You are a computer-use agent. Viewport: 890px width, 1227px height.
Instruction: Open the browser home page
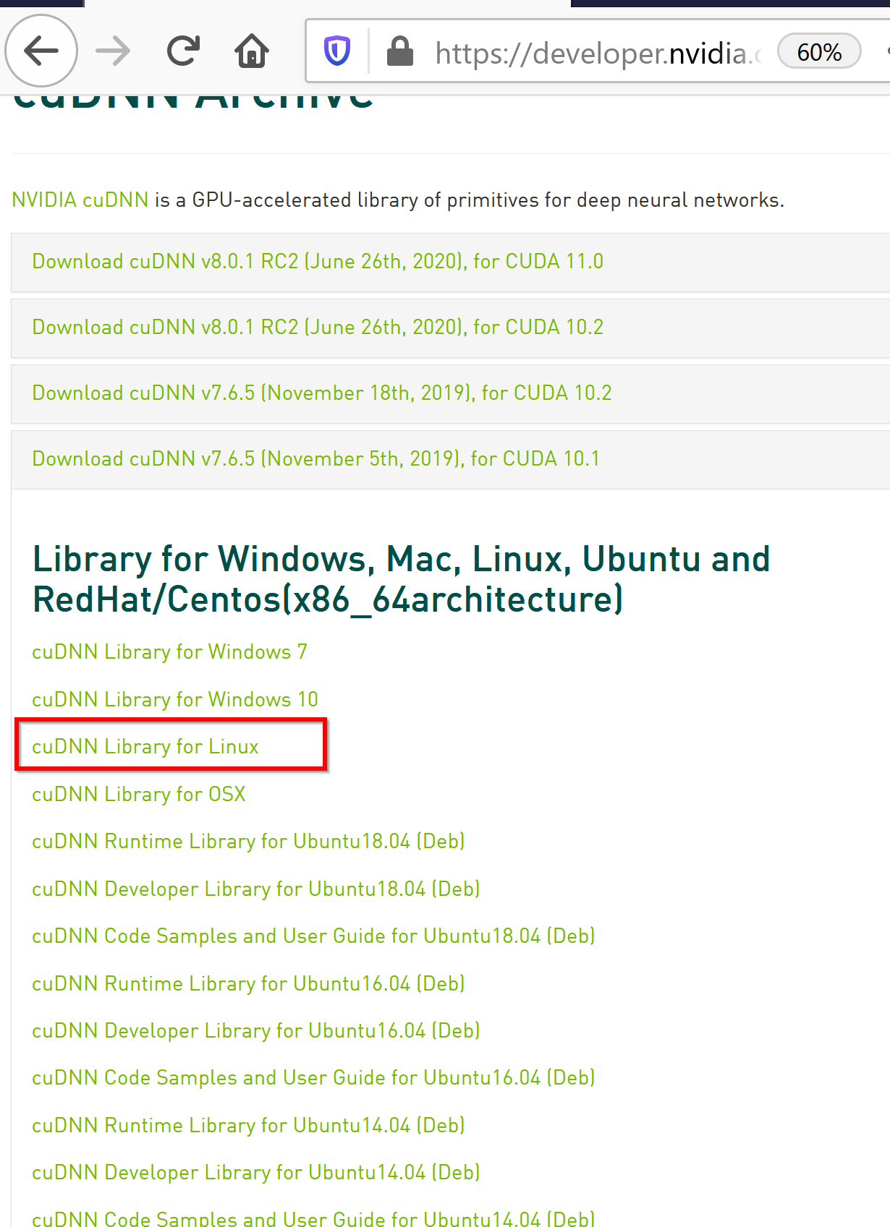[x=252, y=51]
